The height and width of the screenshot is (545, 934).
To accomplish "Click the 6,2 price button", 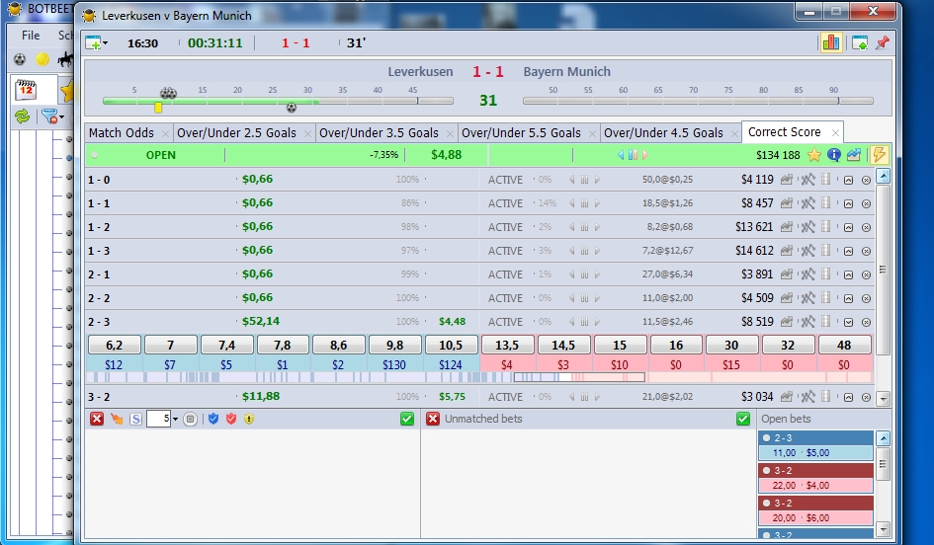I will (x=115, y=346).
